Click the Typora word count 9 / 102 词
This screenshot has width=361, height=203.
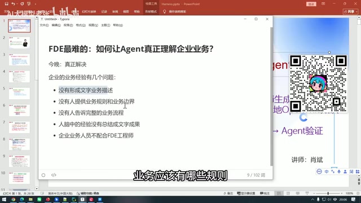coord(256,175)
